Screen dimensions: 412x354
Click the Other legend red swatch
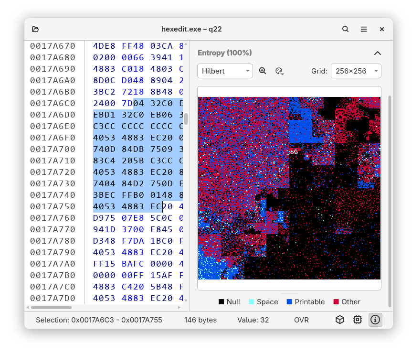(336, 301)
